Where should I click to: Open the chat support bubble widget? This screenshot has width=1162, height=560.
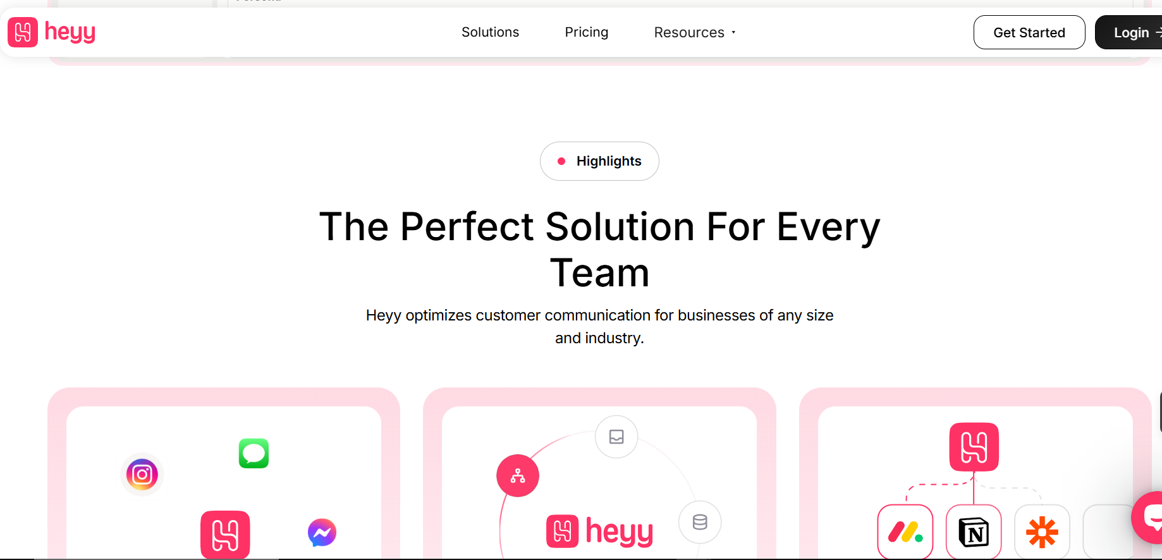[1148, 517]
